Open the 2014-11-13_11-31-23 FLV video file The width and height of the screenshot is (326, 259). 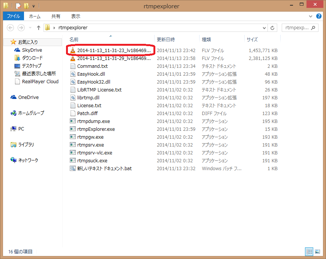[x=109, y=50]
